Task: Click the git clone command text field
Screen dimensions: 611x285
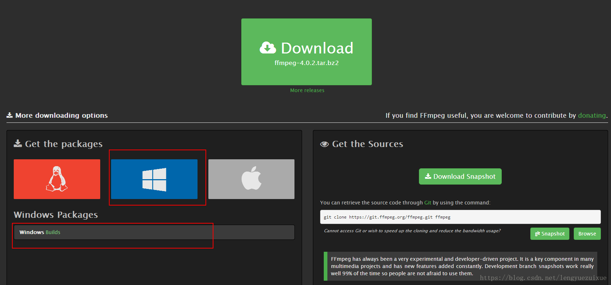Action: 460,217
